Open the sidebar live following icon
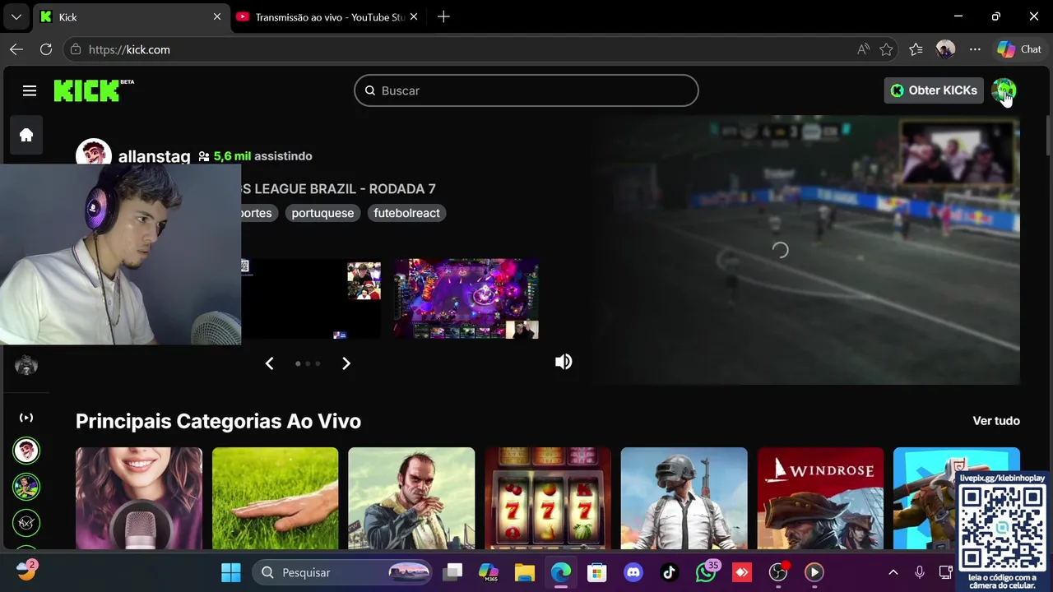 click(x=26, y=418)
